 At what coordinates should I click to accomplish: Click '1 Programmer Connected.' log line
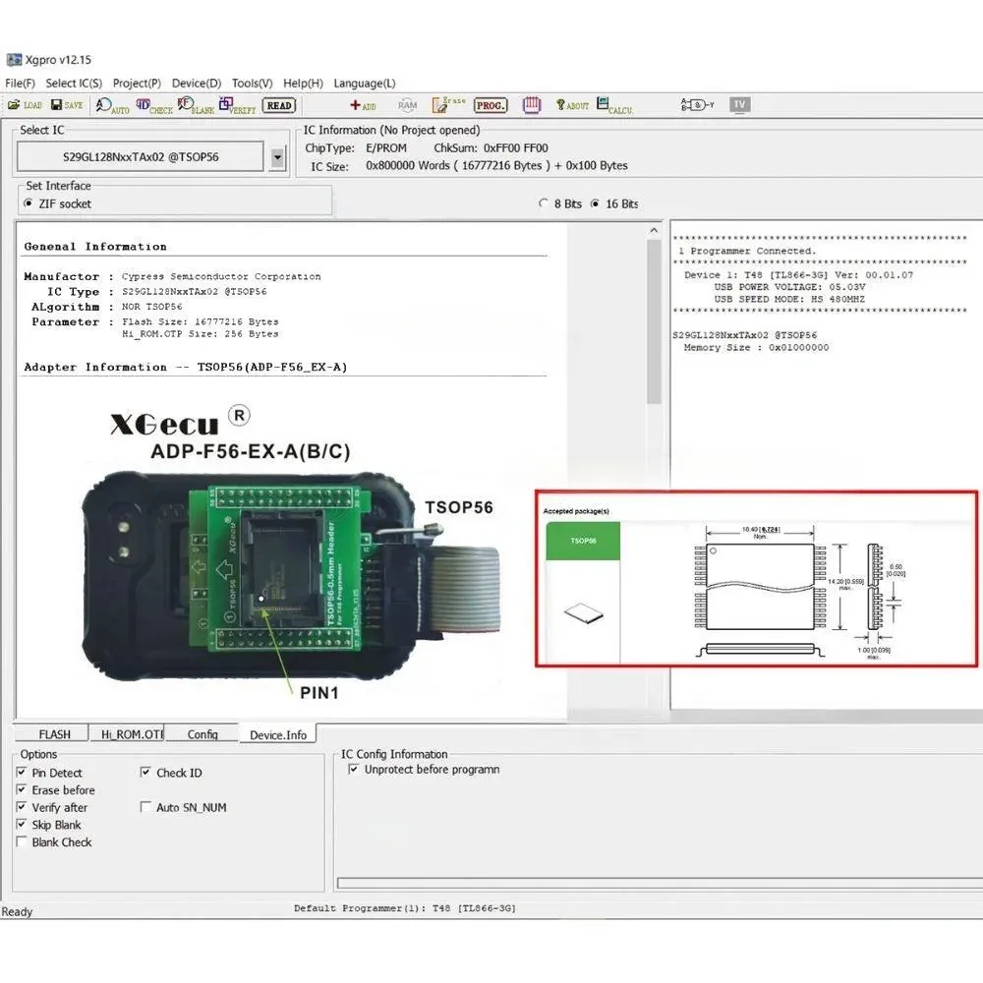click(747, 251)
